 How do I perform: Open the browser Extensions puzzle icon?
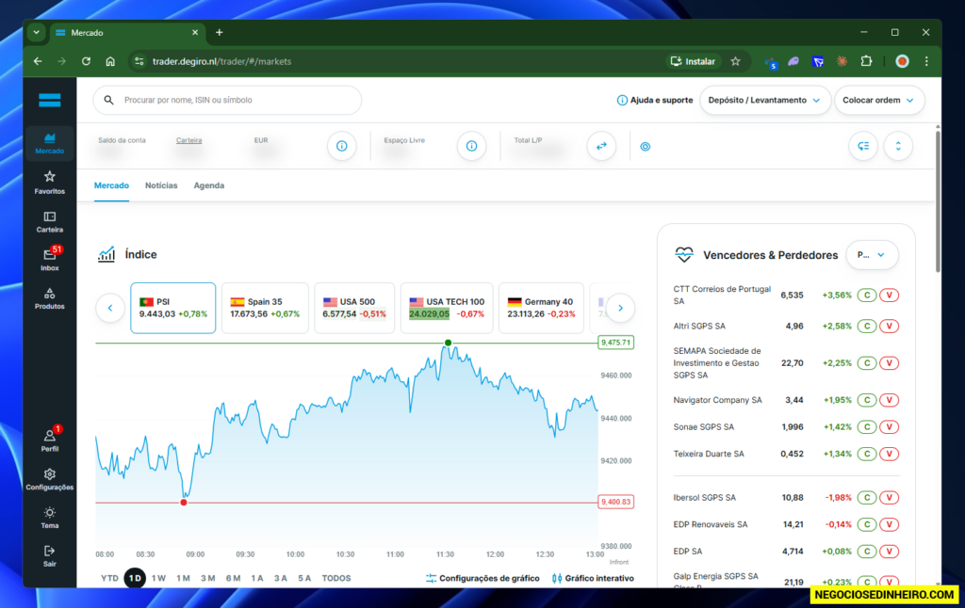click(x=867, y=61)
